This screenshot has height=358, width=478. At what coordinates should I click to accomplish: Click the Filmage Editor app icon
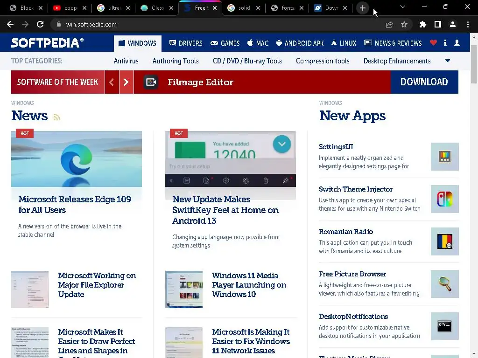[151, 82]
